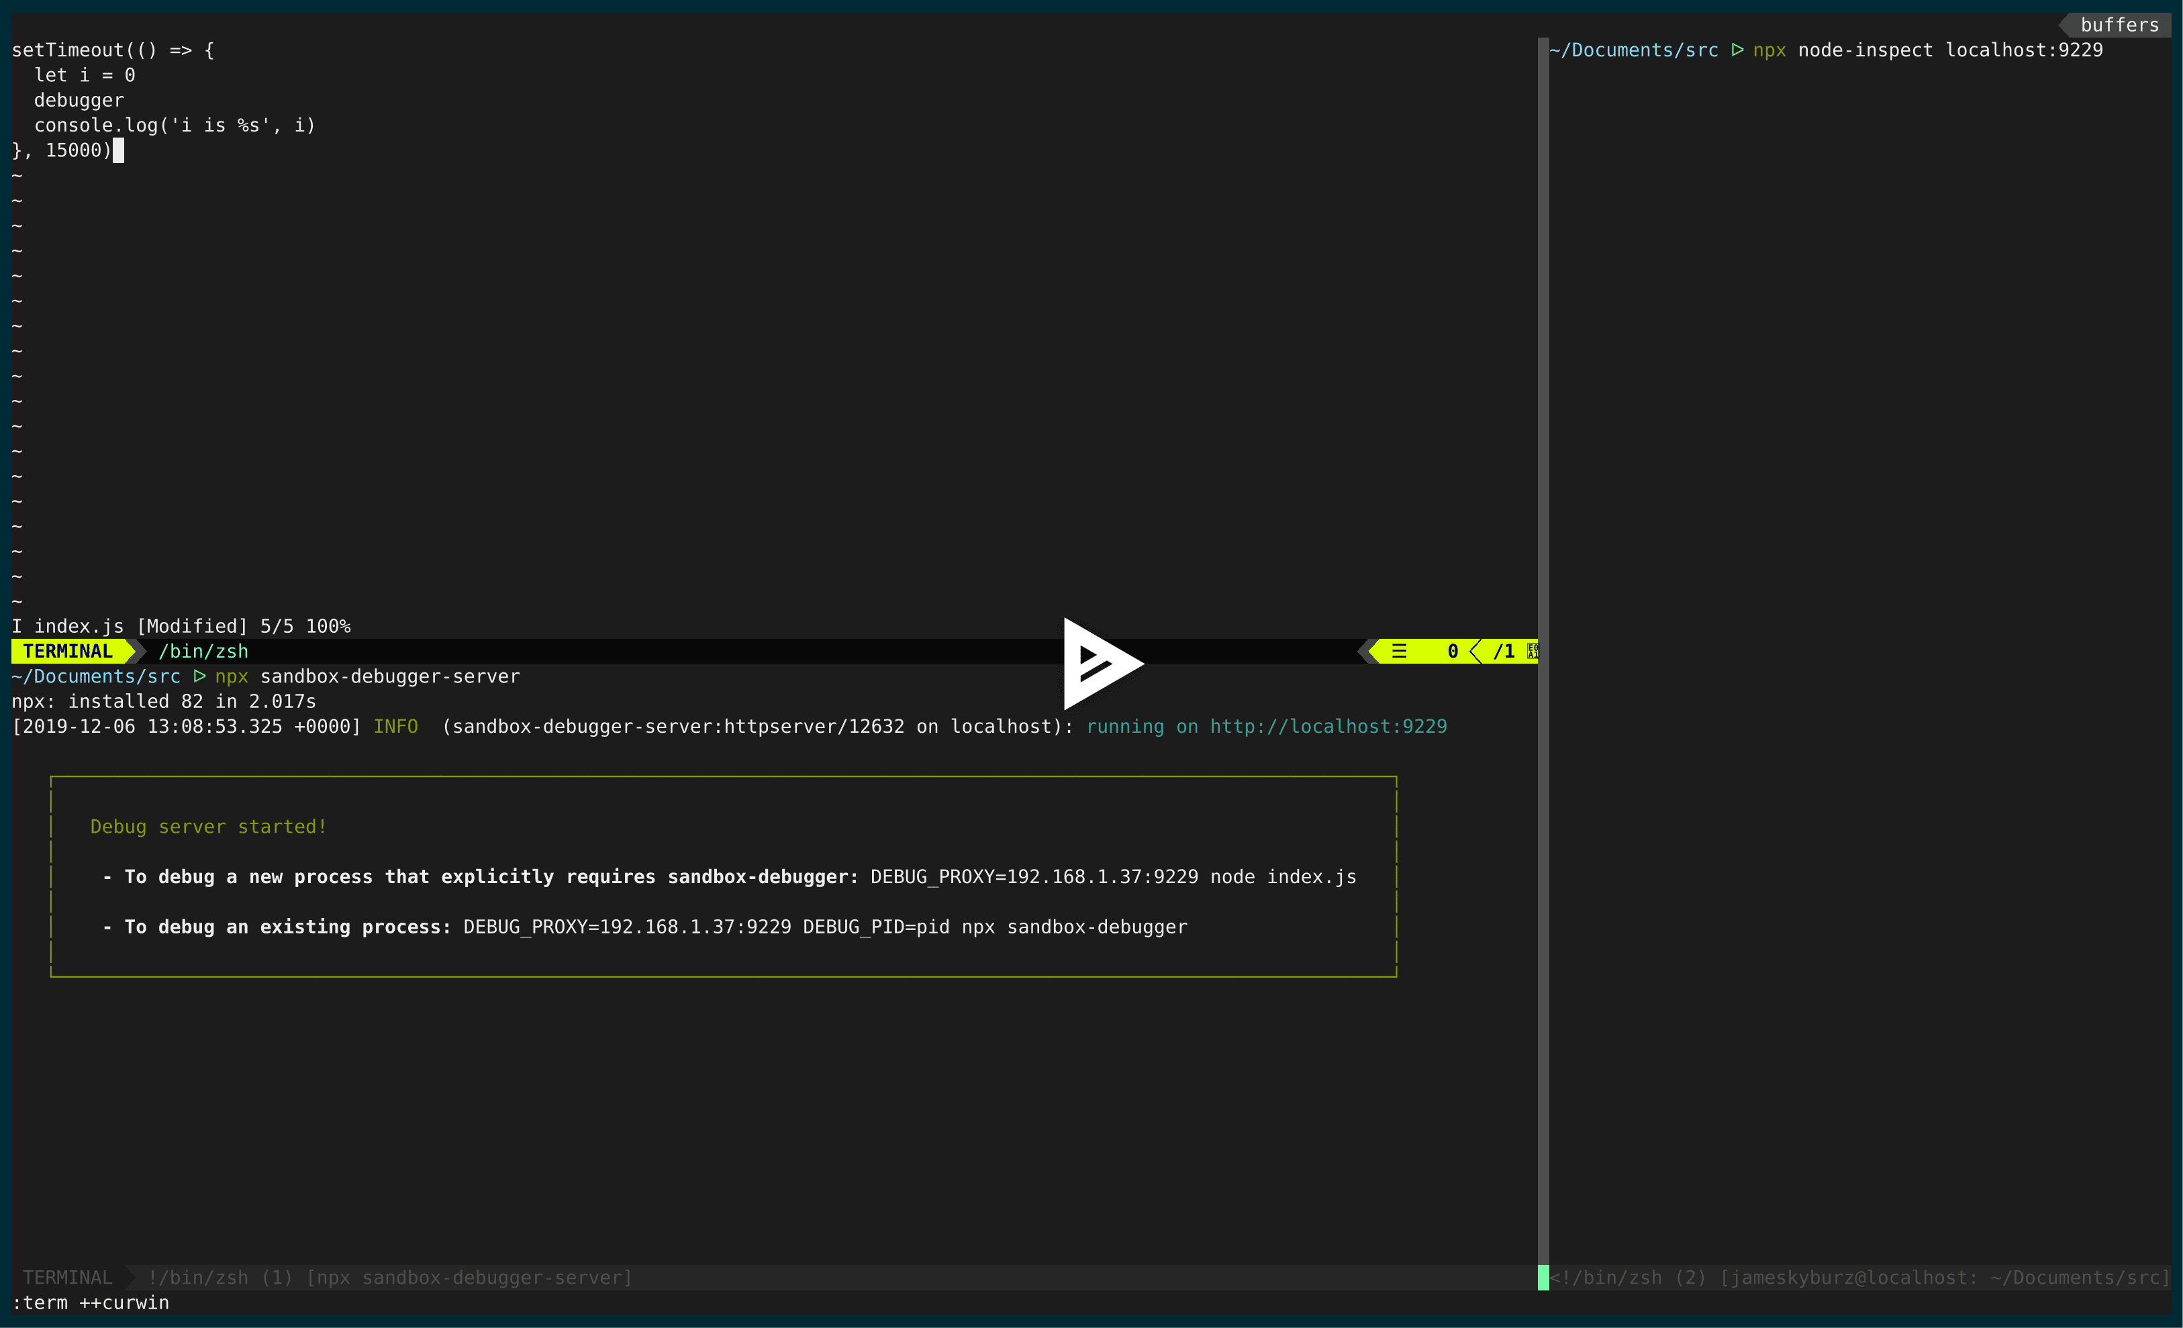Click the prompt arrow before npx sandbox-debugger-server

(199, 677)
